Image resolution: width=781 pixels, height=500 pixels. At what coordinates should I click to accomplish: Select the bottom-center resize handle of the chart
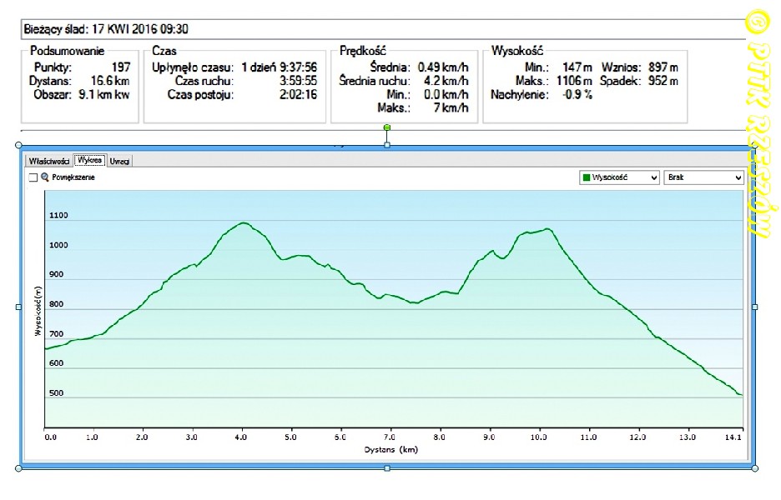[386, 468]
